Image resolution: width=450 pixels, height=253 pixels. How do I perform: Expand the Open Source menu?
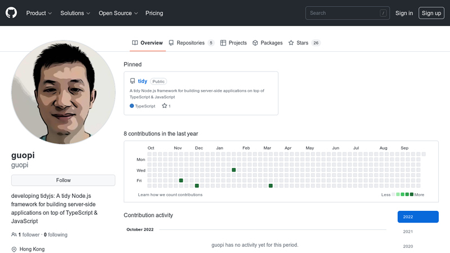point(118,13)
